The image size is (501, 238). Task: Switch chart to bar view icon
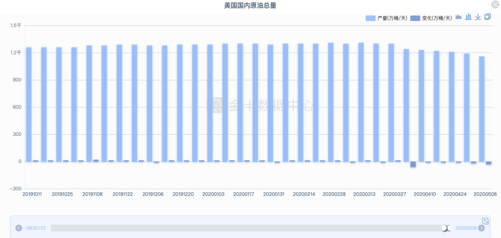click(468, 17)
